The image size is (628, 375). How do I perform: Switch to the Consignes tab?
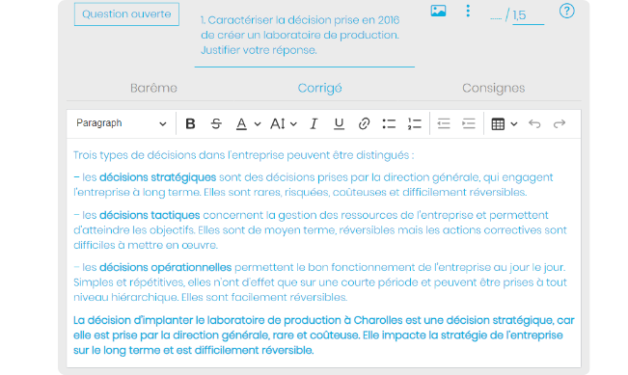coord(494,88)
